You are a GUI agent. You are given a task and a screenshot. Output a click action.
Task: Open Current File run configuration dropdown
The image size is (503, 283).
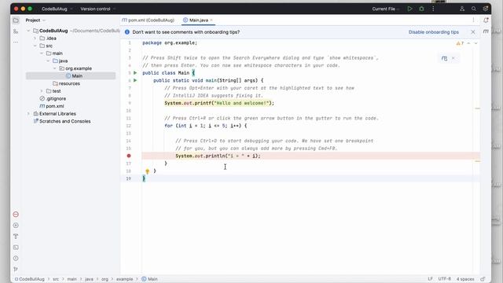point(386,9)
